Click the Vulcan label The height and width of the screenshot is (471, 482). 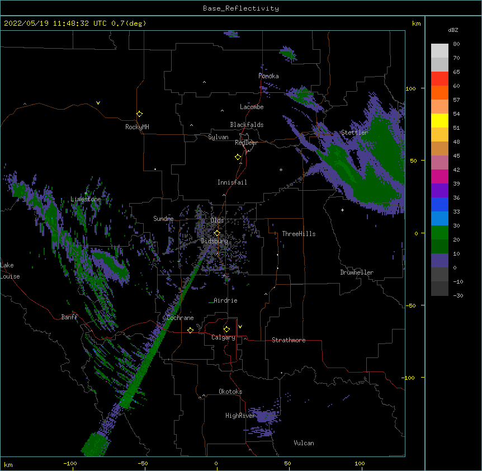pyautogui.click(x=304, y=443)
